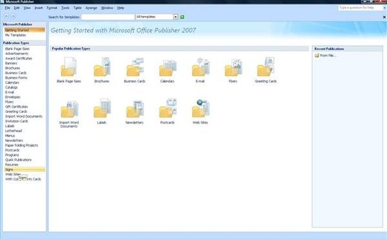Close the Getting Started pane with X
The image size is (387, 239).
tap(384, 17)
